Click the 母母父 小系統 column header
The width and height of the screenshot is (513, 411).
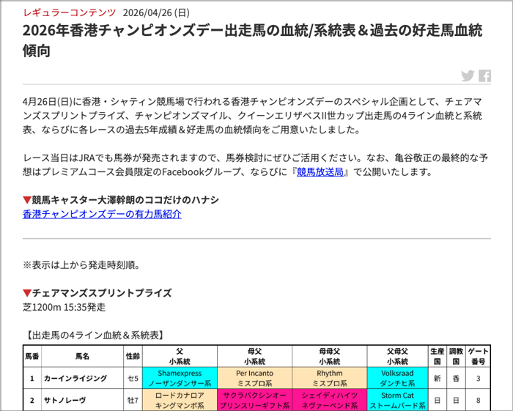tap(330, 356)
